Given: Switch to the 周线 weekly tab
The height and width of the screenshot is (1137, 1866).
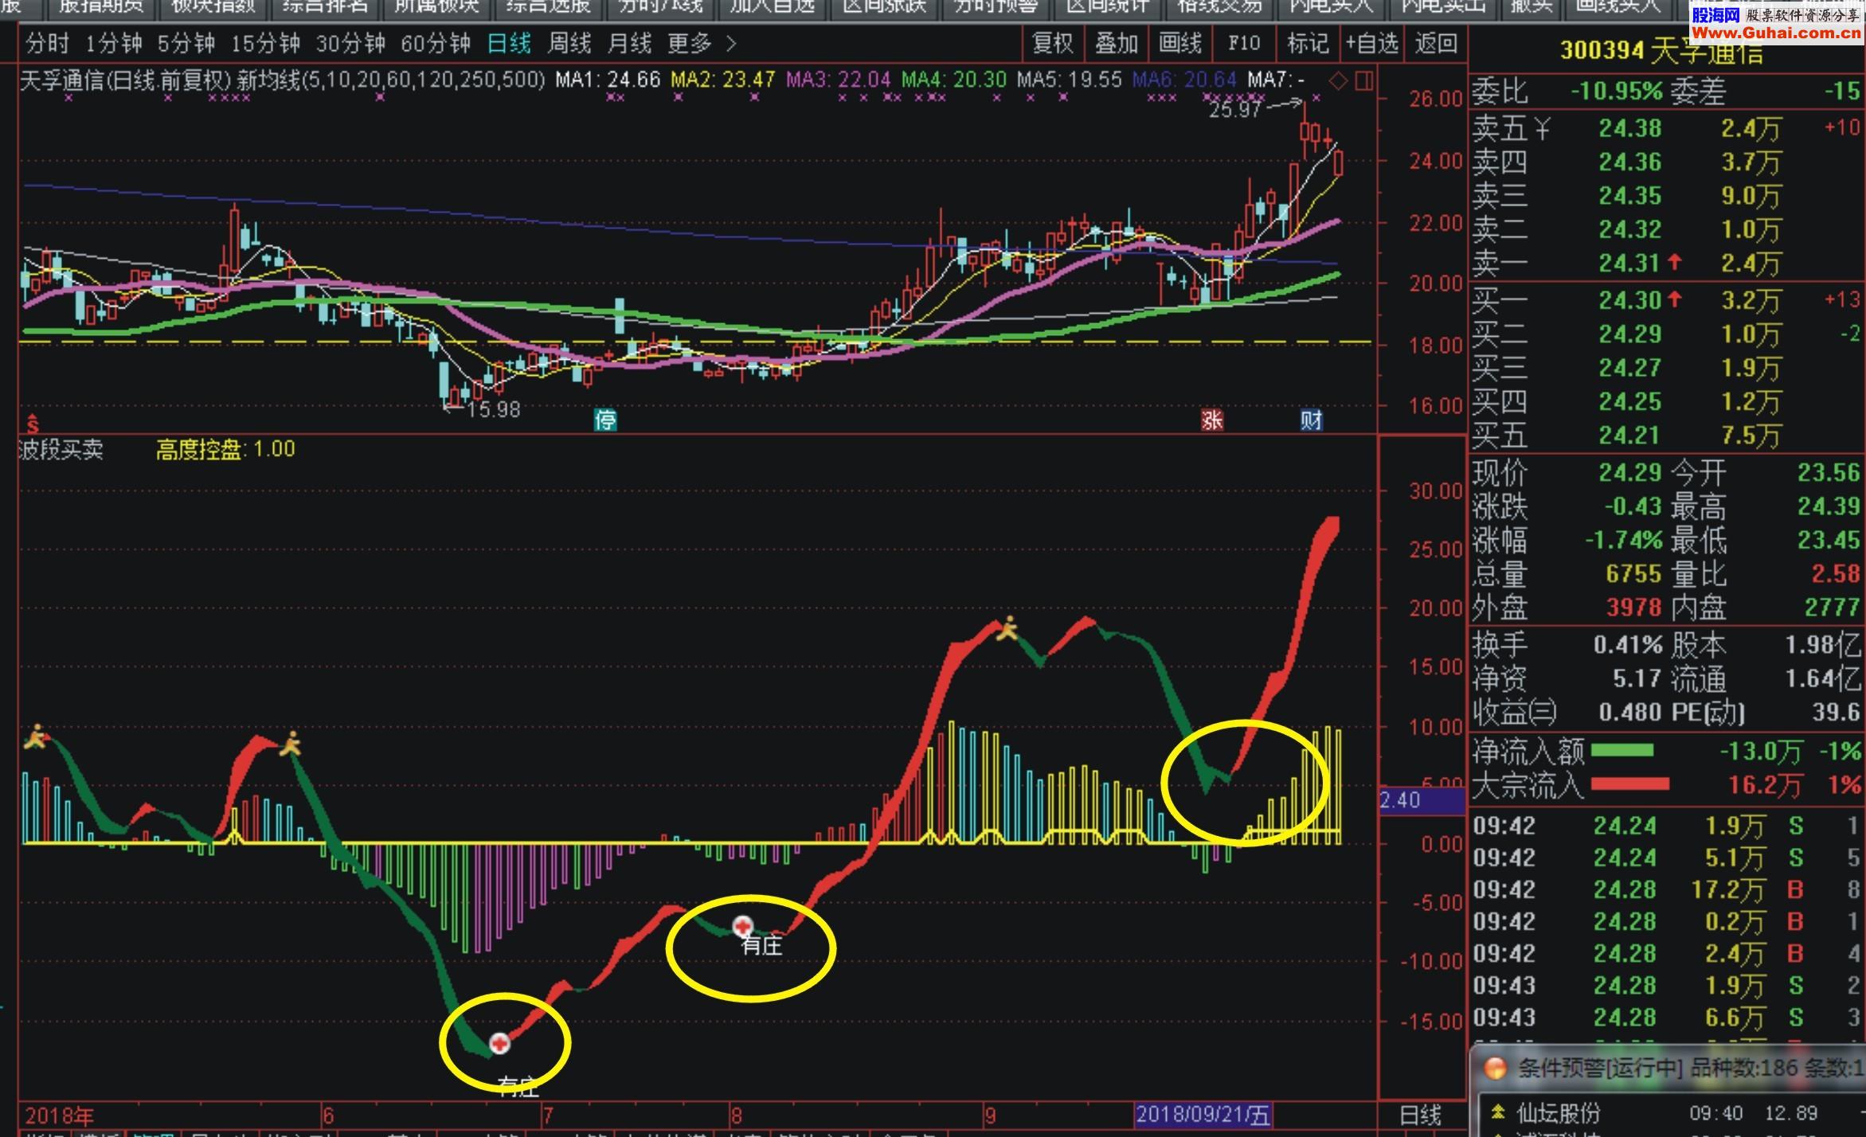Looking at the screenshot, I should [569, 44].
